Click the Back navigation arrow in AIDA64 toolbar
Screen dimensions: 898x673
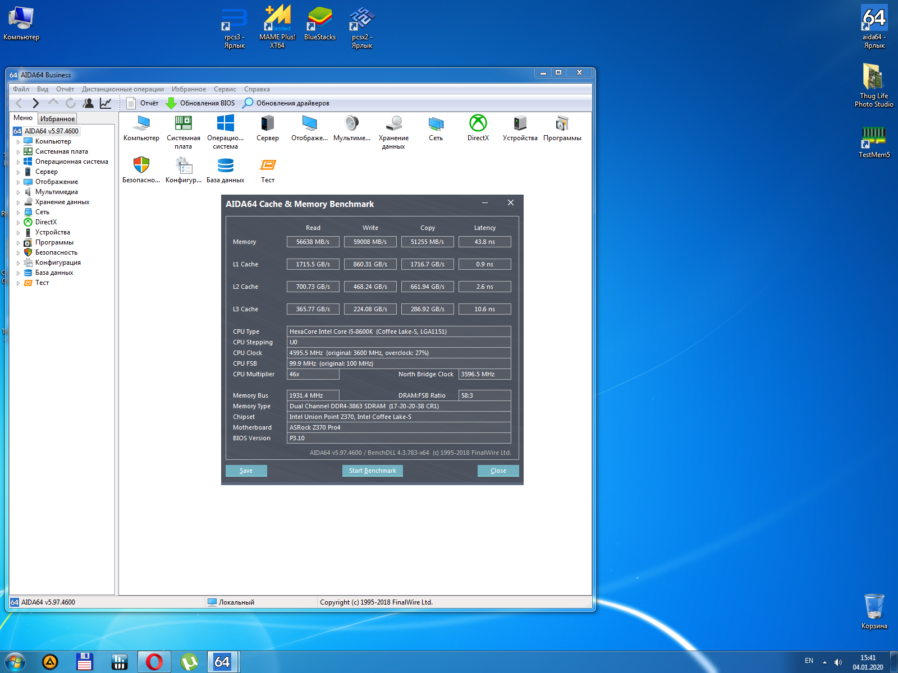[x=19, y=103]
